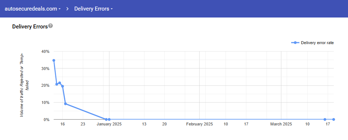Click the breadcrumb chevron separator arrow

coord(67,9)
